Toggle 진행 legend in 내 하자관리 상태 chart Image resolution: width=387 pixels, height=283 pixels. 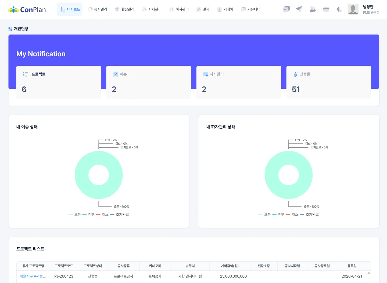pos(279,215)
